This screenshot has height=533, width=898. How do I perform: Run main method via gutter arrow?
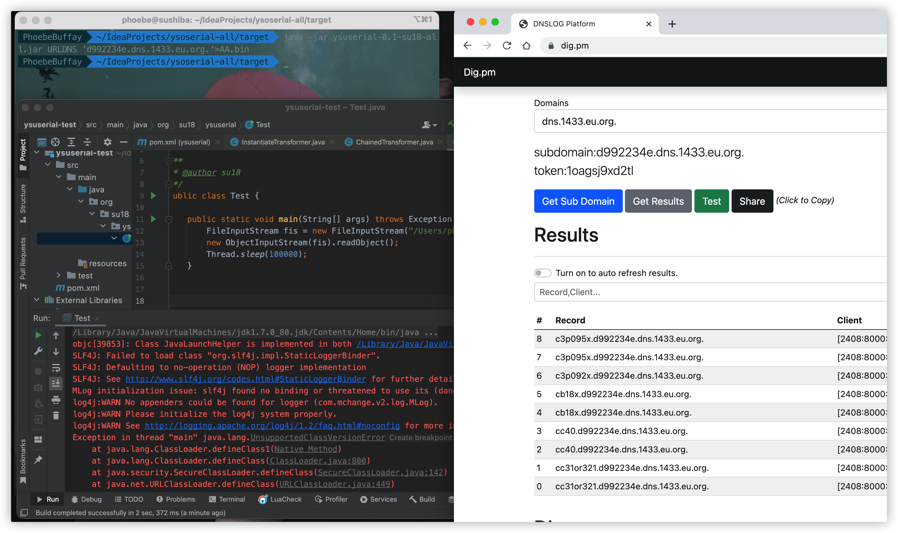pos(153,219)
